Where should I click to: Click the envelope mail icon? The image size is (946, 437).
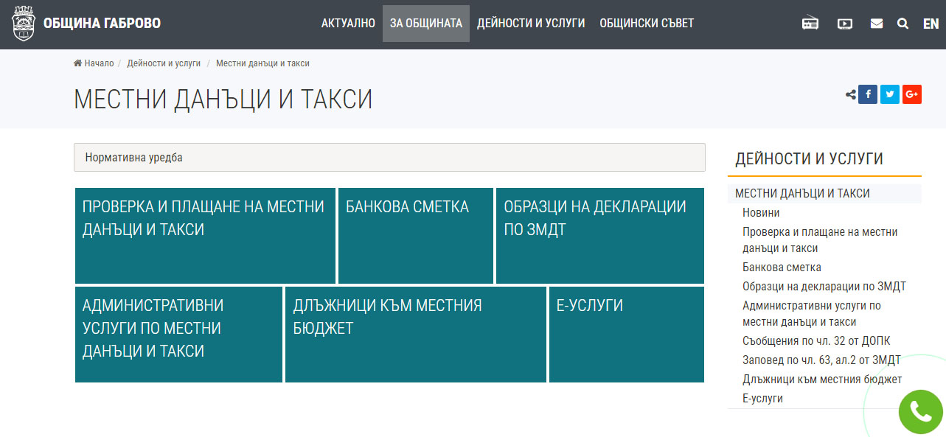point(876,24)
